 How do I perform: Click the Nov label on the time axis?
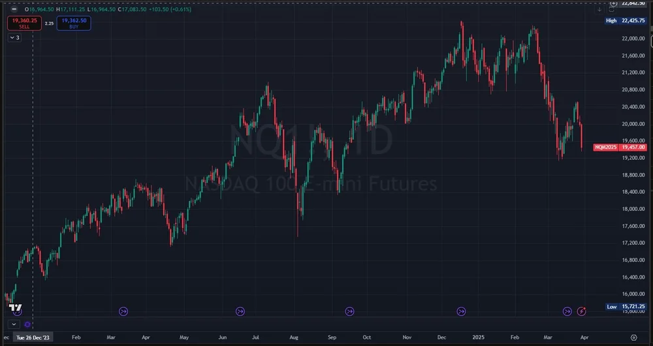(x=407, y=338)
